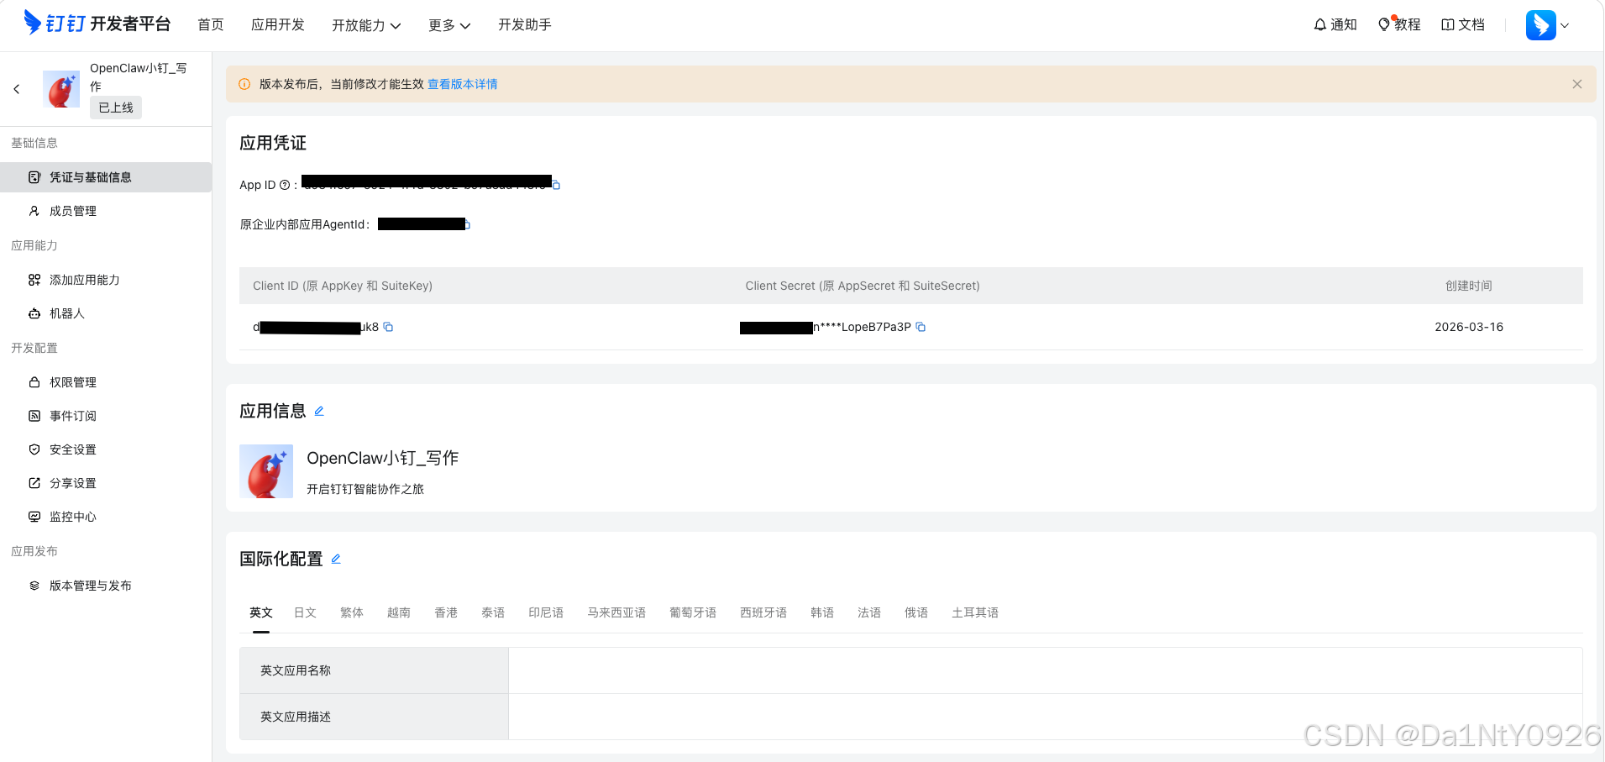The height and width of the screenshot is (762, 1605).
Task: Click the App ID help question icon
Action: coord(285,185)
